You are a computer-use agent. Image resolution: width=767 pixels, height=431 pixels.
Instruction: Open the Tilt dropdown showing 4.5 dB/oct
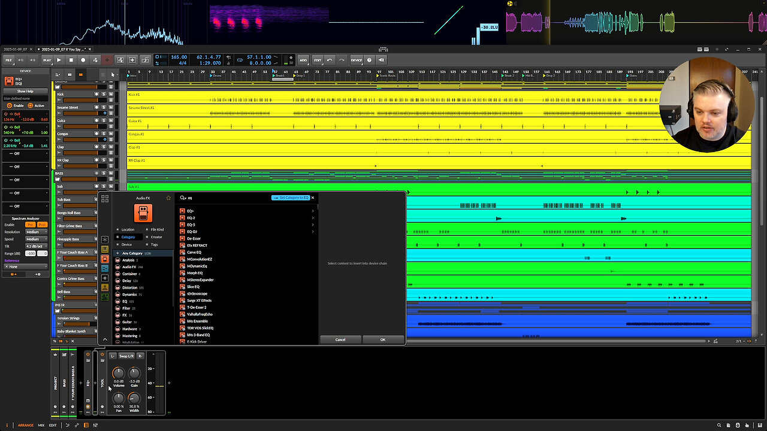37,246
